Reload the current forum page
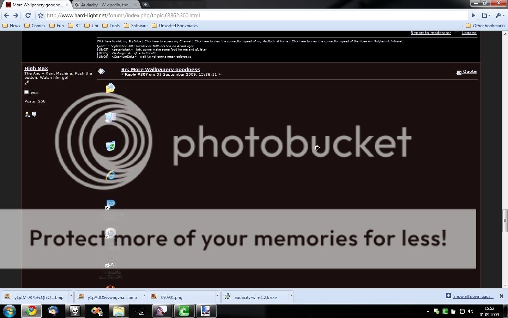This screenshot has width=508, height=318. pyautogui.click(x=28, y=16)
